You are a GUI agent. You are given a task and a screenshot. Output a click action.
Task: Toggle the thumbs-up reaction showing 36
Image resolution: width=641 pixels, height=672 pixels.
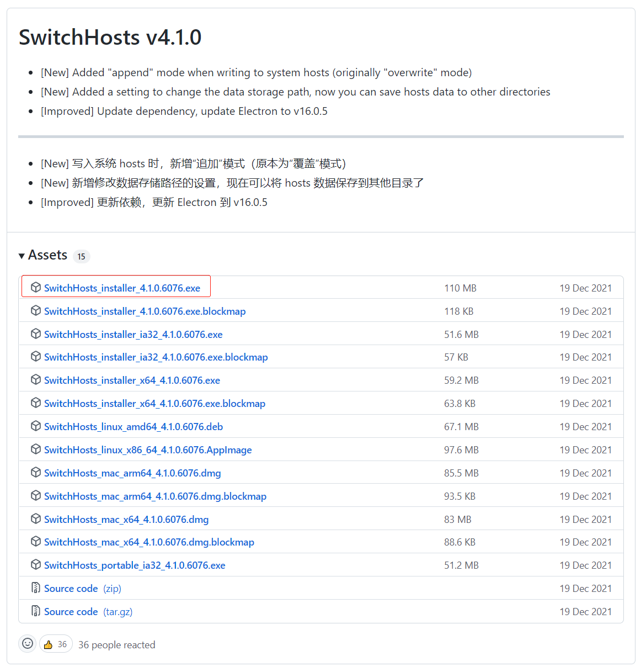tap(55, 643)
